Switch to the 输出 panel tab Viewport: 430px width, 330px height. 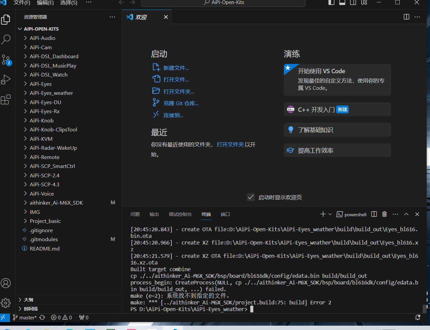pyautogui.click(x=154, y=214)
